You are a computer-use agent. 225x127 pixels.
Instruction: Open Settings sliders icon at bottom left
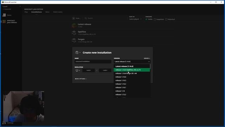tap(4, 123)
